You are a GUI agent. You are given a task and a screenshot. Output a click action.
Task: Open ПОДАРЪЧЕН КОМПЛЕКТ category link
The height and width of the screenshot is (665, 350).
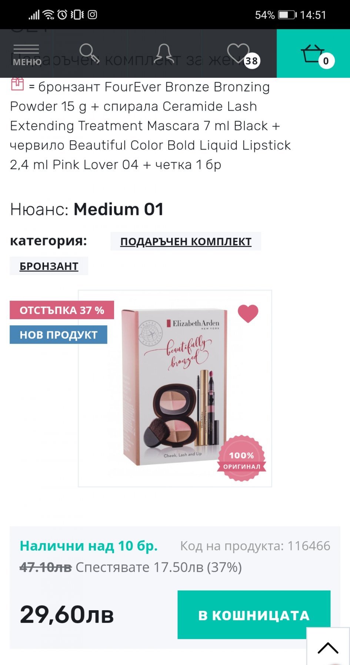coord(186,241)
